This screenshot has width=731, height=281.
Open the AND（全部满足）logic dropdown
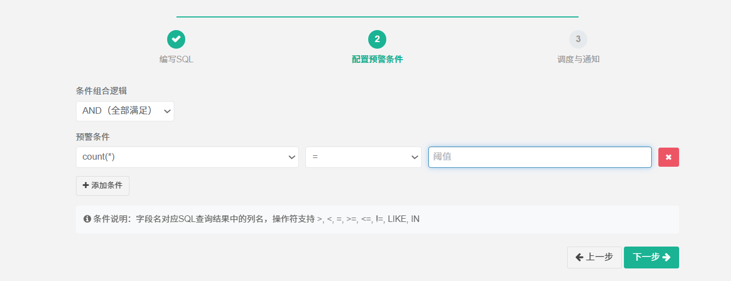125,111
